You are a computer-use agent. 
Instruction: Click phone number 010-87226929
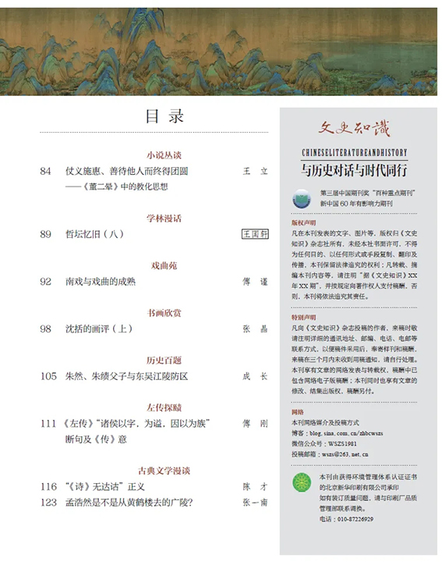pos(355,519)
